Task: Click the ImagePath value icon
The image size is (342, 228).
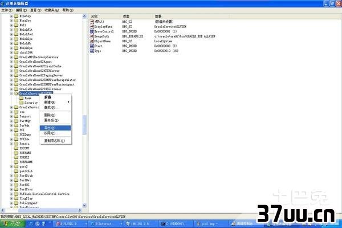Action: pyautogui.click(x=92, y=36)
